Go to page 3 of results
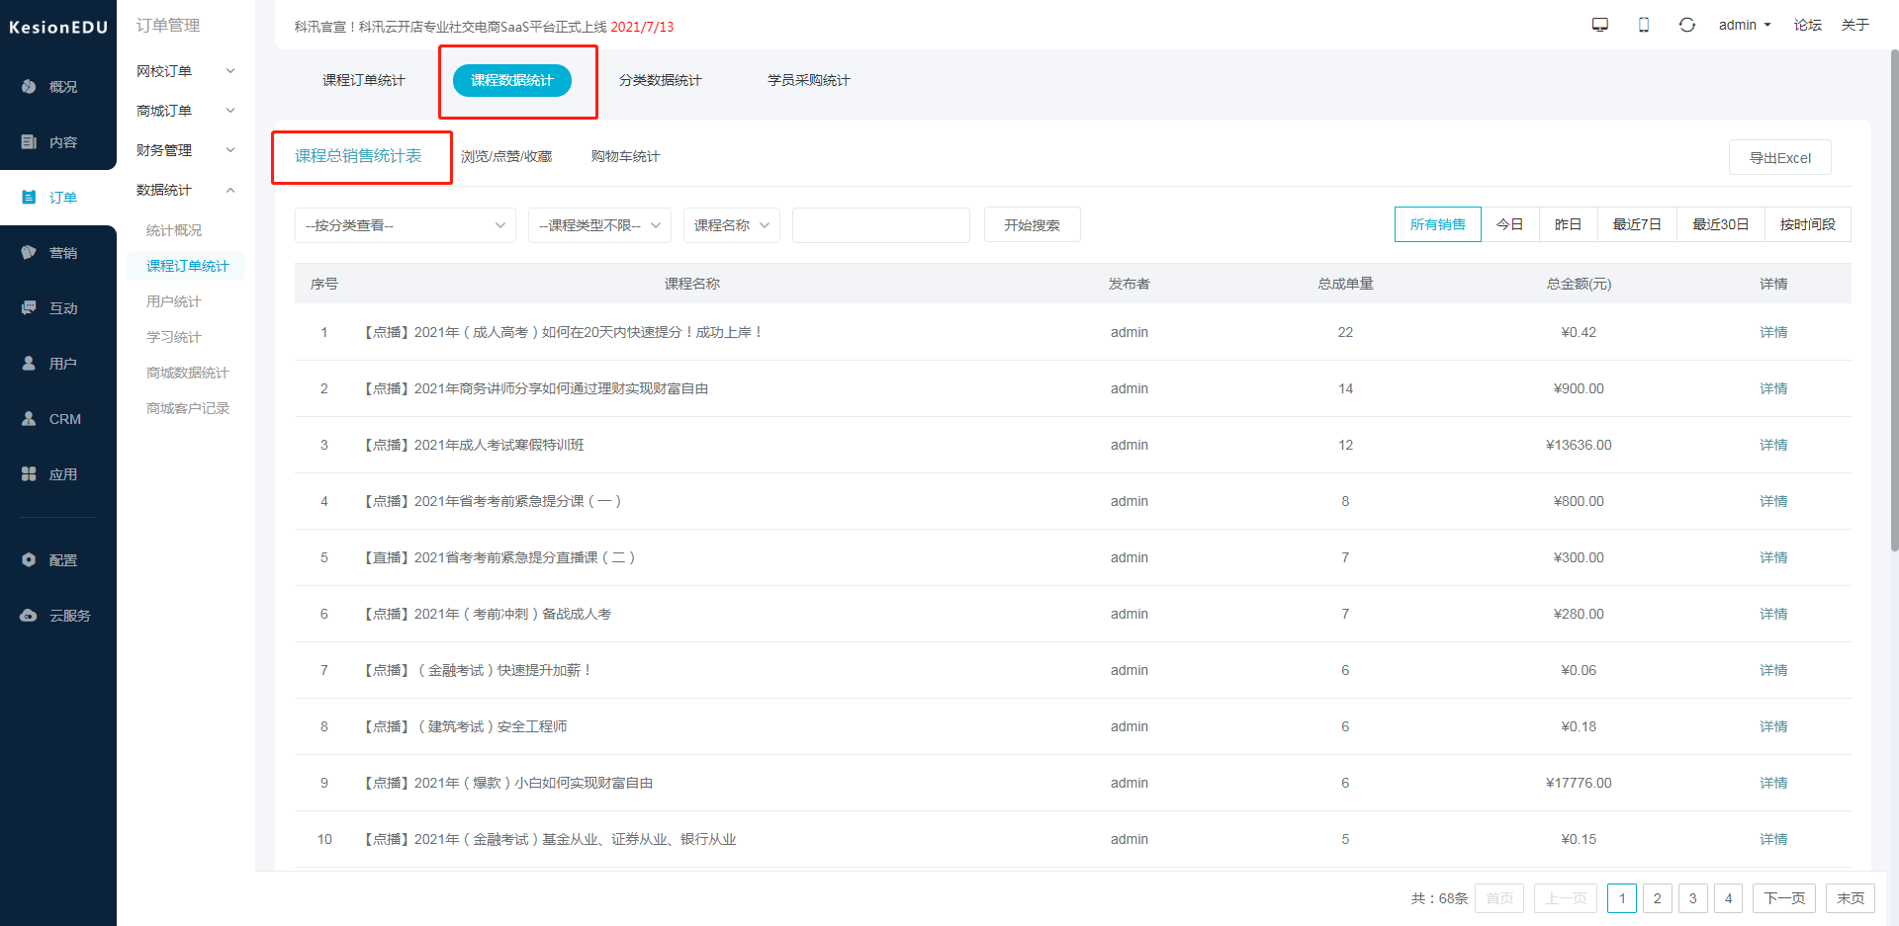1899x926 pixels. point(1693,898)
